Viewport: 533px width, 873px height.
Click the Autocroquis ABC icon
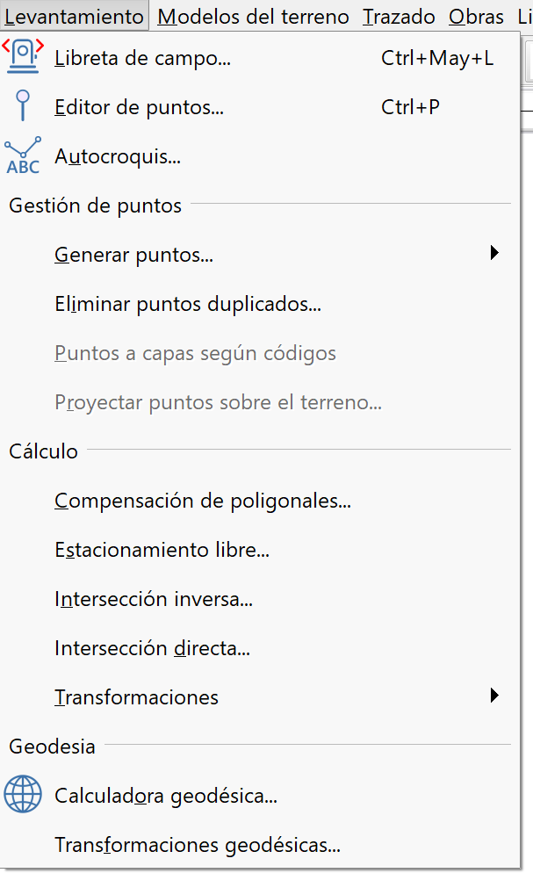pos(23,156)
